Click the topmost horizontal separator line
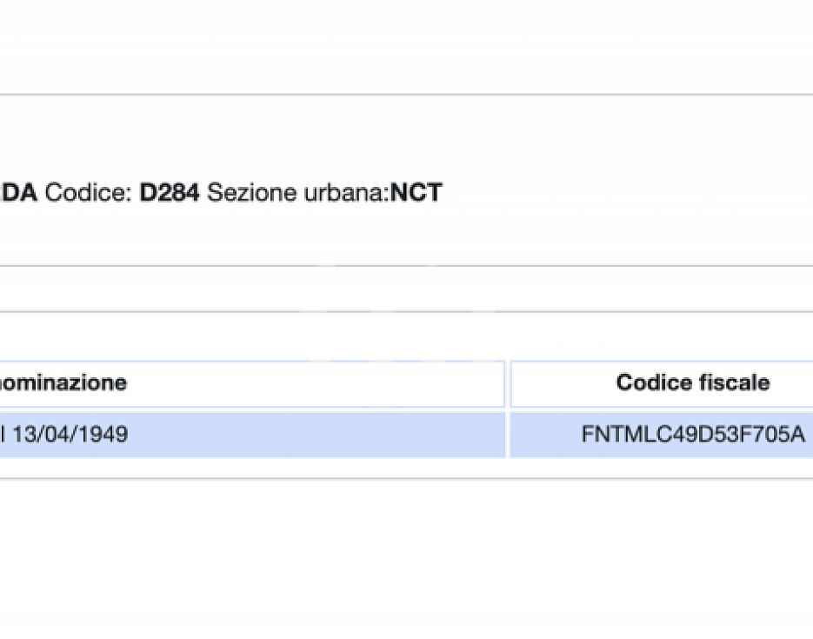 pos(407,95)
